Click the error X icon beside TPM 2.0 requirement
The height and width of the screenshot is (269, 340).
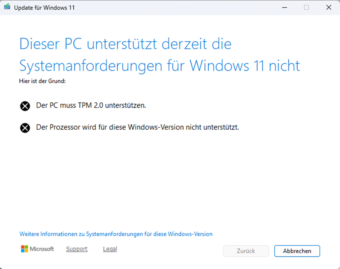click(x=25, y=106)
